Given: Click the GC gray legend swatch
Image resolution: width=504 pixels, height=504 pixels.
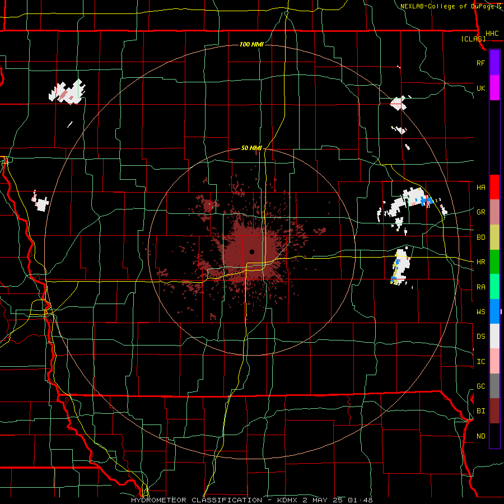Looking at the screenshot, I should tap(494, 386).
